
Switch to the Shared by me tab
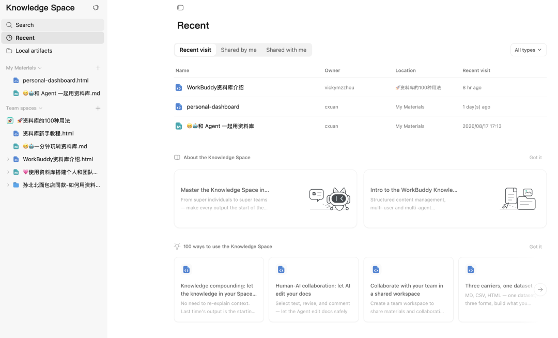point(238,50)
